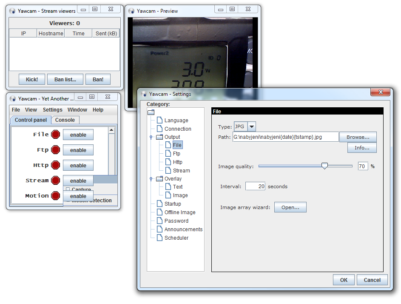Click the root folder icon in Category tree
Image resolution: width=401 pixels, height=304 pixels.
[x=151, y=112]
